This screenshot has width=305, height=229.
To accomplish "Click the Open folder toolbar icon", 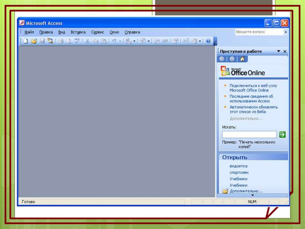I will point(34,41).
